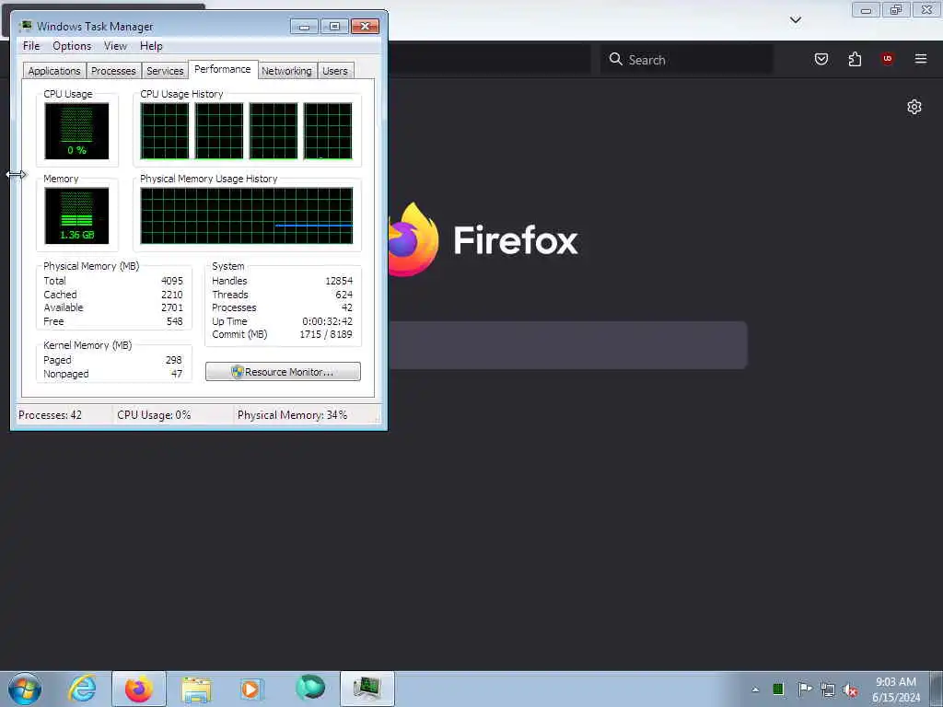The image size is (943, 707).
Task: Click the Memory gauge showing 1.36 GB
Action: [x=76, y=215]
